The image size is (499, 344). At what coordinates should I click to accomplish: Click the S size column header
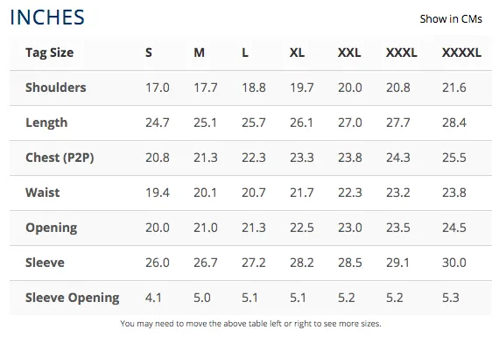[x=149, y=53]
